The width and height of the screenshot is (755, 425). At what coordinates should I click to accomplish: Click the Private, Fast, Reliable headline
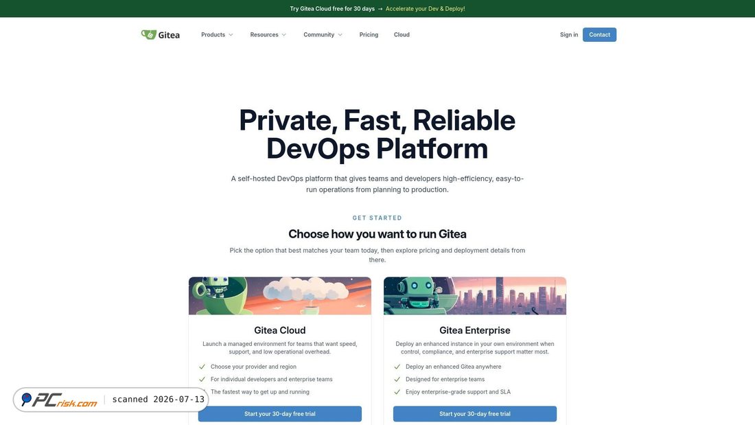pos(377,134)
